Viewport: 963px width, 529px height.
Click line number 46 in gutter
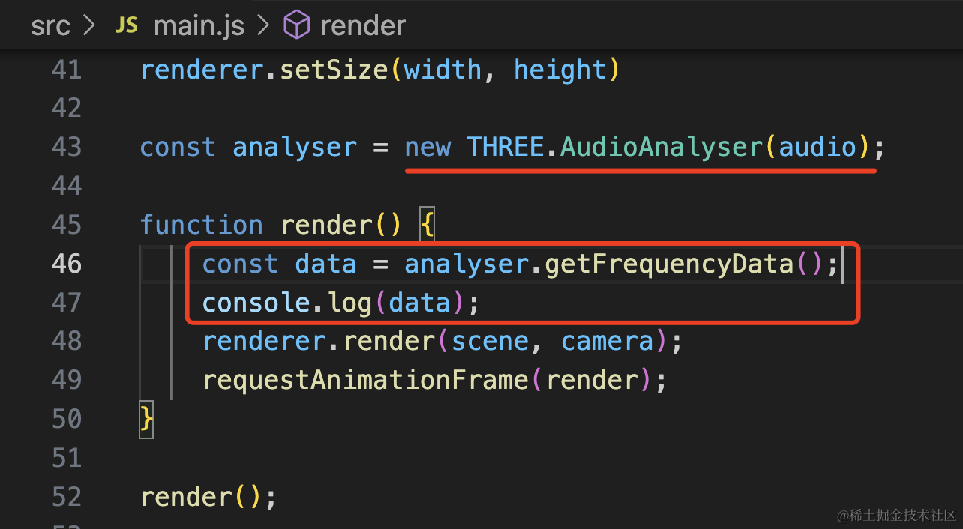pyautogui.click(x=67, y=264)
